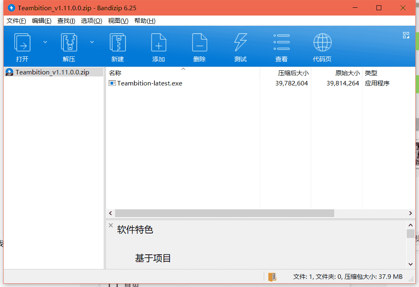Click the comment panel scroll down arrow
Screen dimensions: 419x287
pos(410,265)
